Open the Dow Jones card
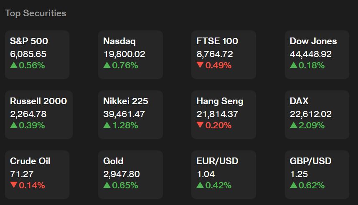This screenshot has width=358, height=205. [x=317, y=55]
